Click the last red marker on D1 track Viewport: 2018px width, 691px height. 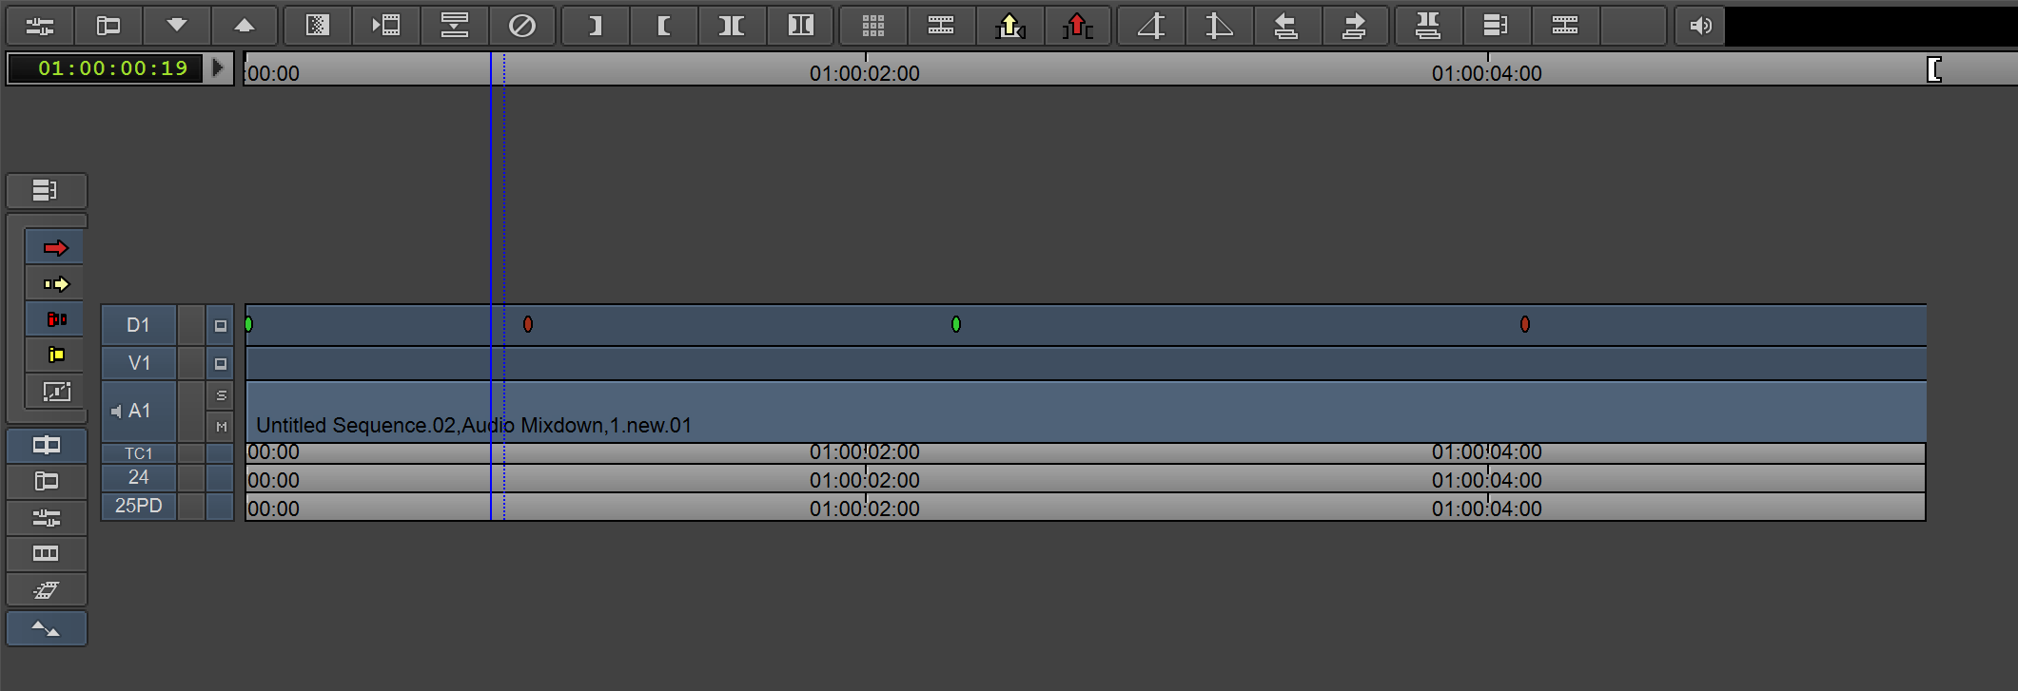(x=1525, y=324)
